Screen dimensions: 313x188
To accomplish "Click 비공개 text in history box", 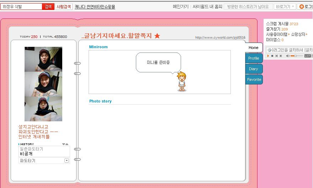I will [x=26, y=154].
